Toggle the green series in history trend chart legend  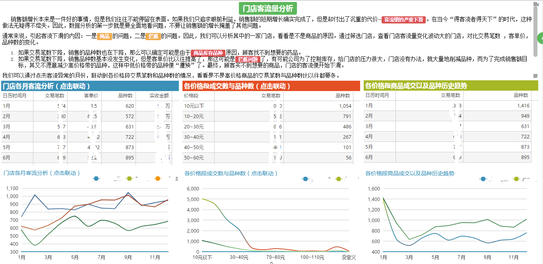(516, 179)
